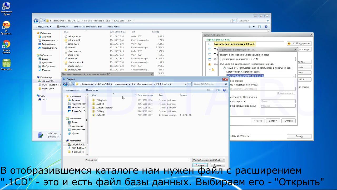337x190 pixels.
Task: Select Бухгалтерия Предприятия 3.0.55.16 in base list
Action: 235,44
